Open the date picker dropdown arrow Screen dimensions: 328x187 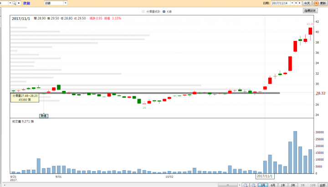(292, 3)
